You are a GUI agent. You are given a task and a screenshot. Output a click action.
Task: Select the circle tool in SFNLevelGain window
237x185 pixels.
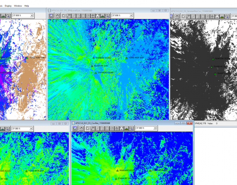88,16
